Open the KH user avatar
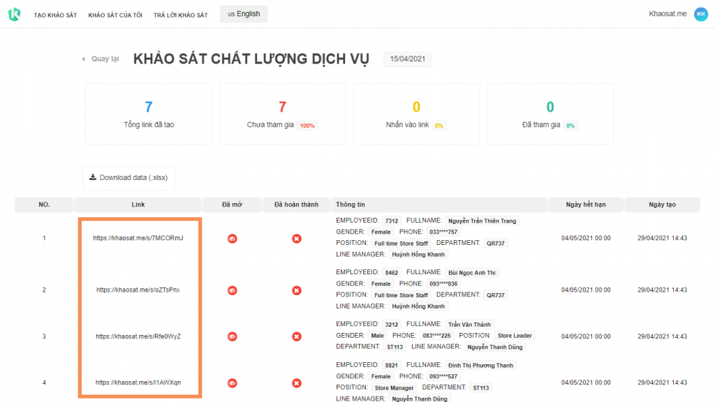 coord(700,14)
